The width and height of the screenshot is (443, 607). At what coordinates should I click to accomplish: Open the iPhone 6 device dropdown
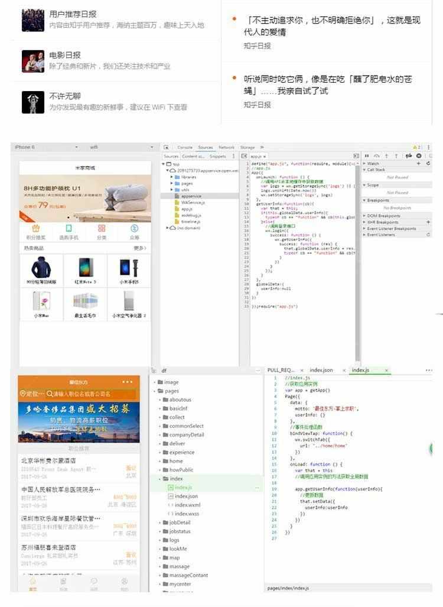click(47, 147)
